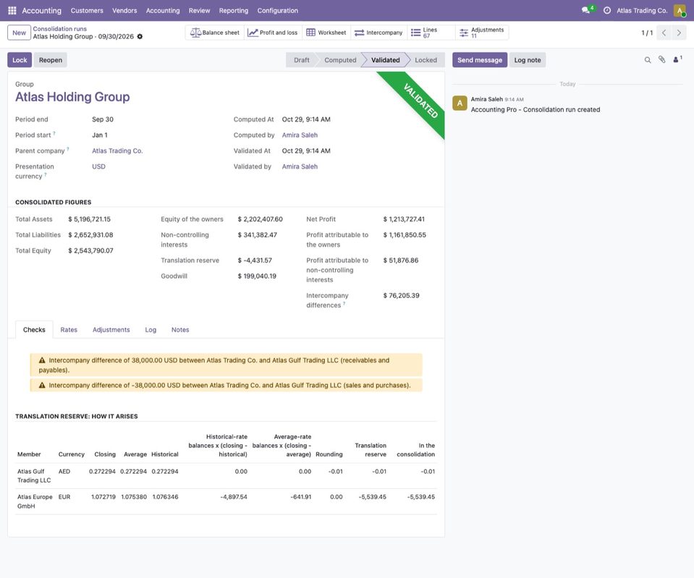This screenshot has height=578, width=694.
Task: Click the user avatar in the top bar
Action: point(680,10)
